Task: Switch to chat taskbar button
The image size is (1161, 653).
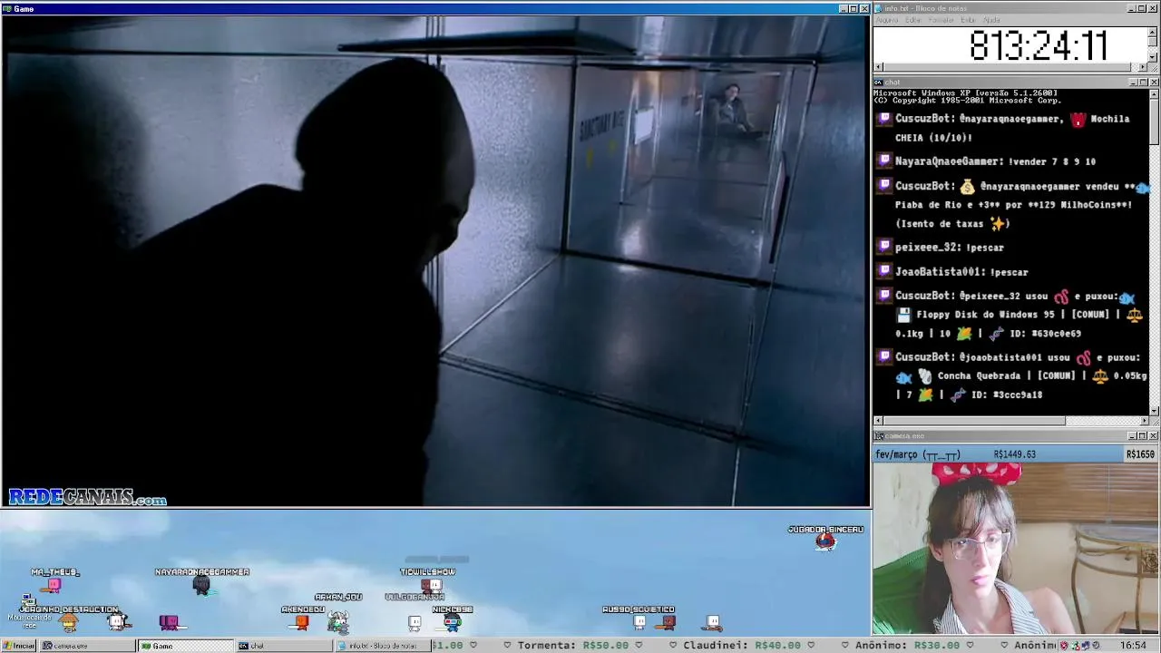Action: [x=284, y=646]
